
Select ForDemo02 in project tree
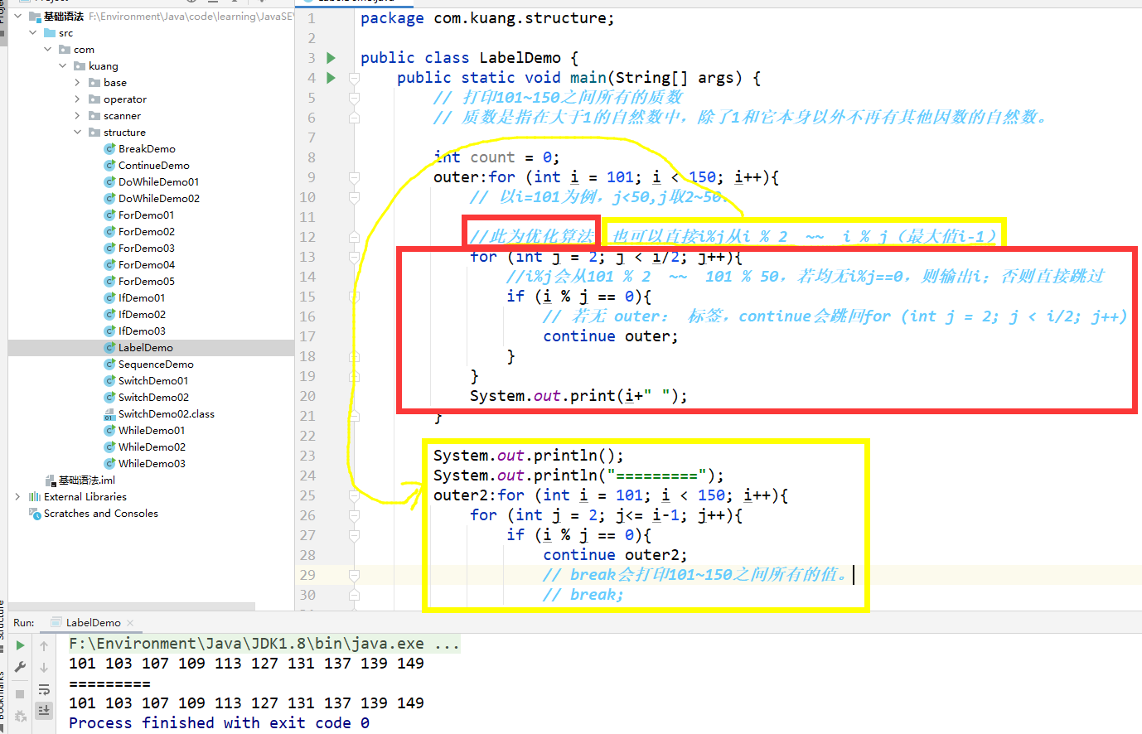tap(146, 232)
